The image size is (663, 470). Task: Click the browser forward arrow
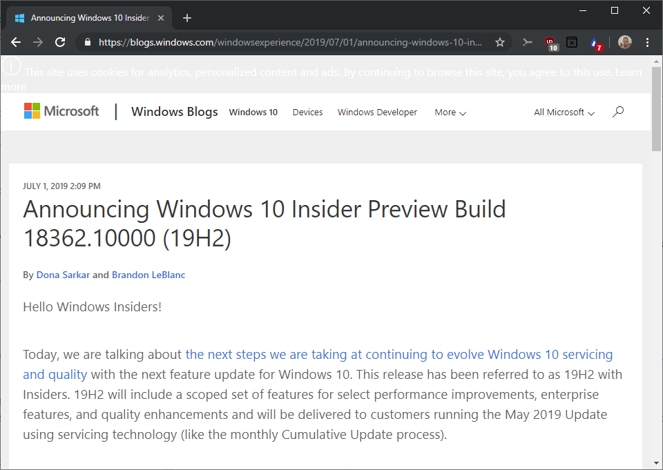pyautogui.click(x=38, y=42)
